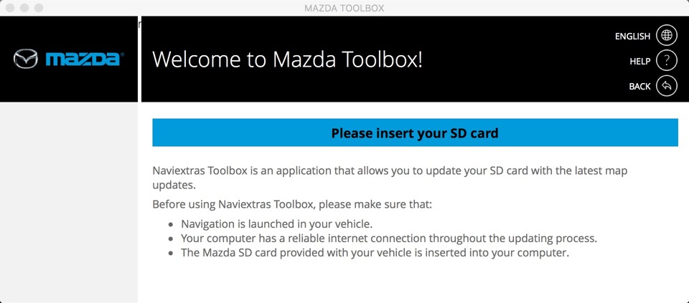
Task: Select the ENGLISH language label
Action: [632, 37]
